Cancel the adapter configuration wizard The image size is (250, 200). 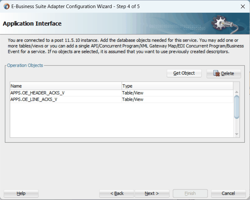click(x=228, y=194)
